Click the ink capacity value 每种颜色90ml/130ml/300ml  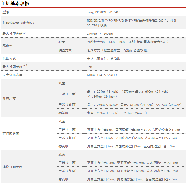pyautogui.click(x=107, y=42)
